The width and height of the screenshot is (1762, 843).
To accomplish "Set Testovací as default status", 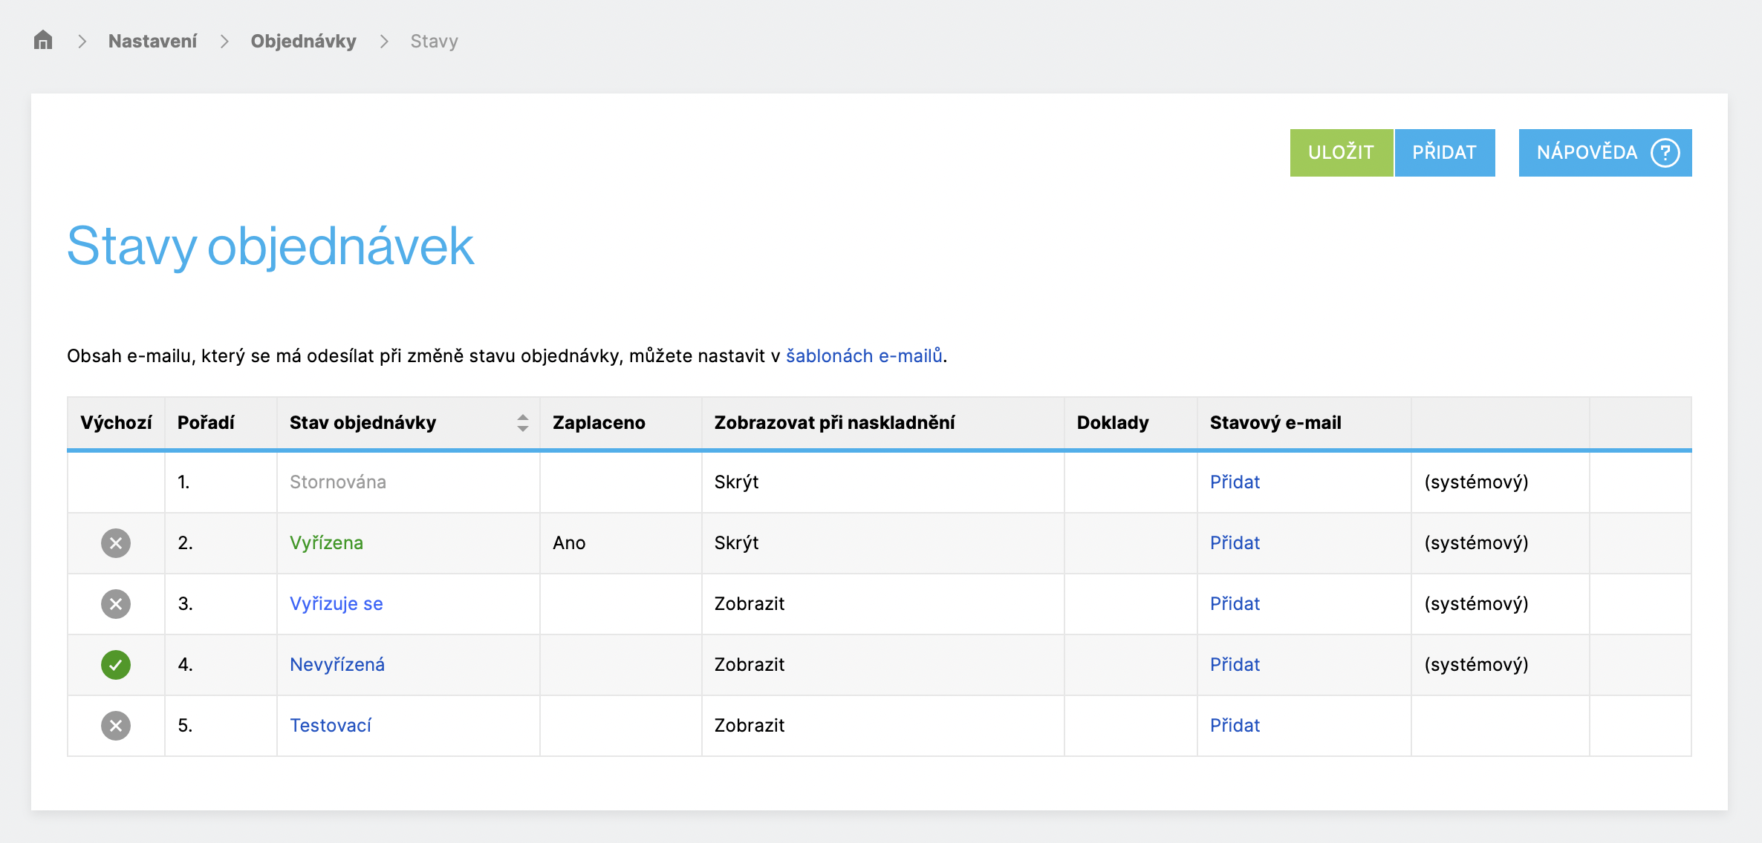I will (116, 726).
